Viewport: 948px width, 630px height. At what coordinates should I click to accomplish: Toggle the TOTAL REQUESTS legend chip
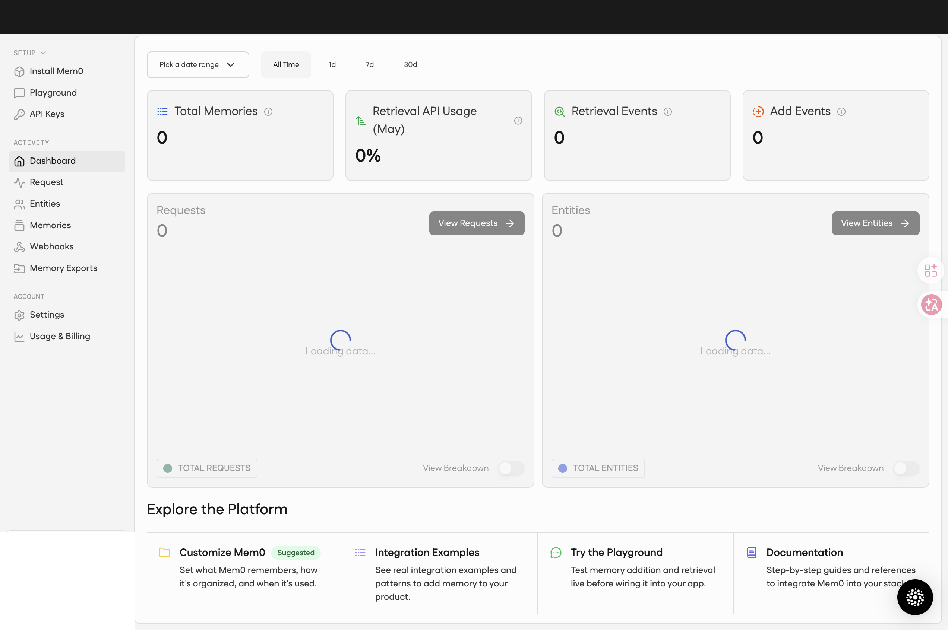pyautogui.click(x=207, y=468)
